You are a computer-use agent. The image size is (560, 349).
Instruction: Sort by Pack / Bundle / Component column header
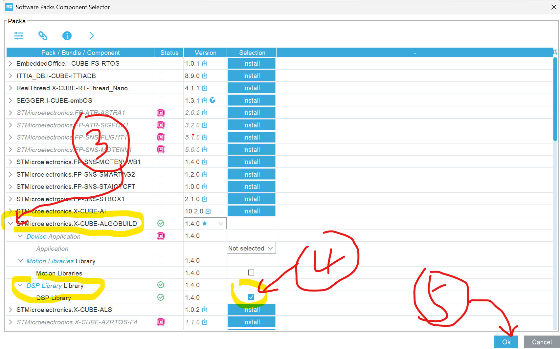pos(80,53)
